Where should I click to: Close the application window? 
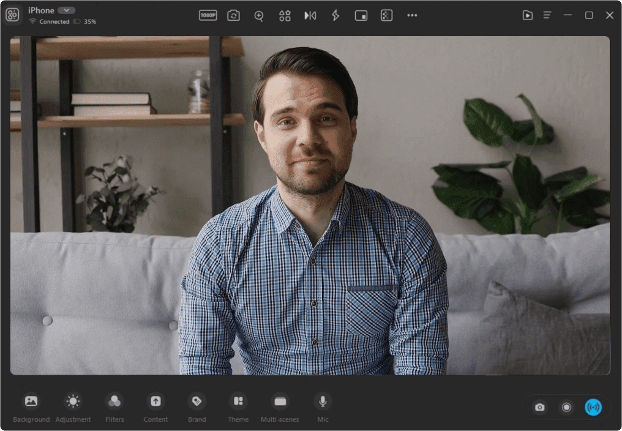click(610, 15)
